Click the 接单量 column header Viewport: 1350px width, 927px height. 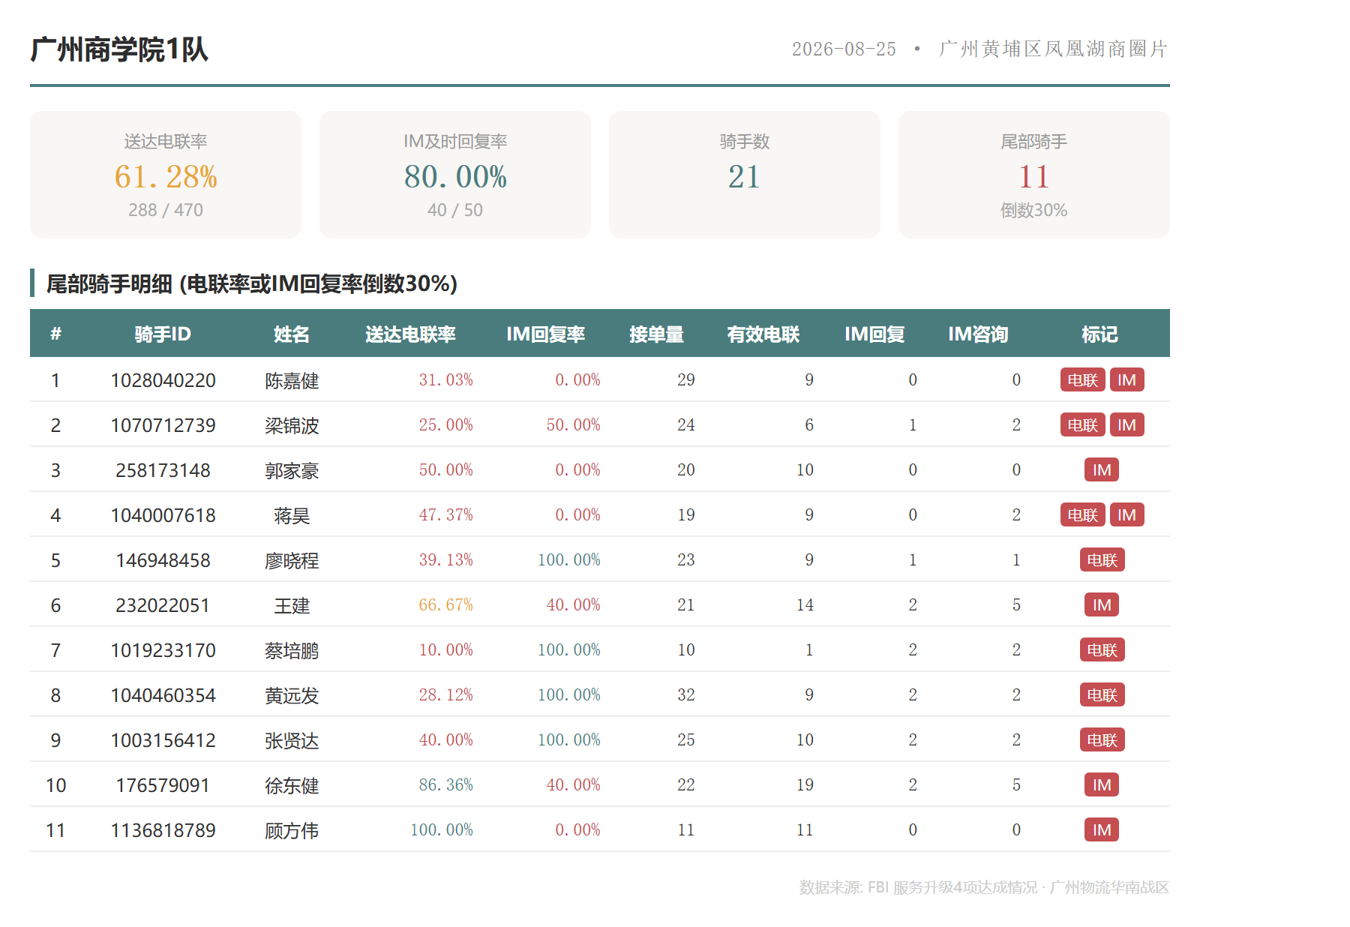tap(656, 334)
